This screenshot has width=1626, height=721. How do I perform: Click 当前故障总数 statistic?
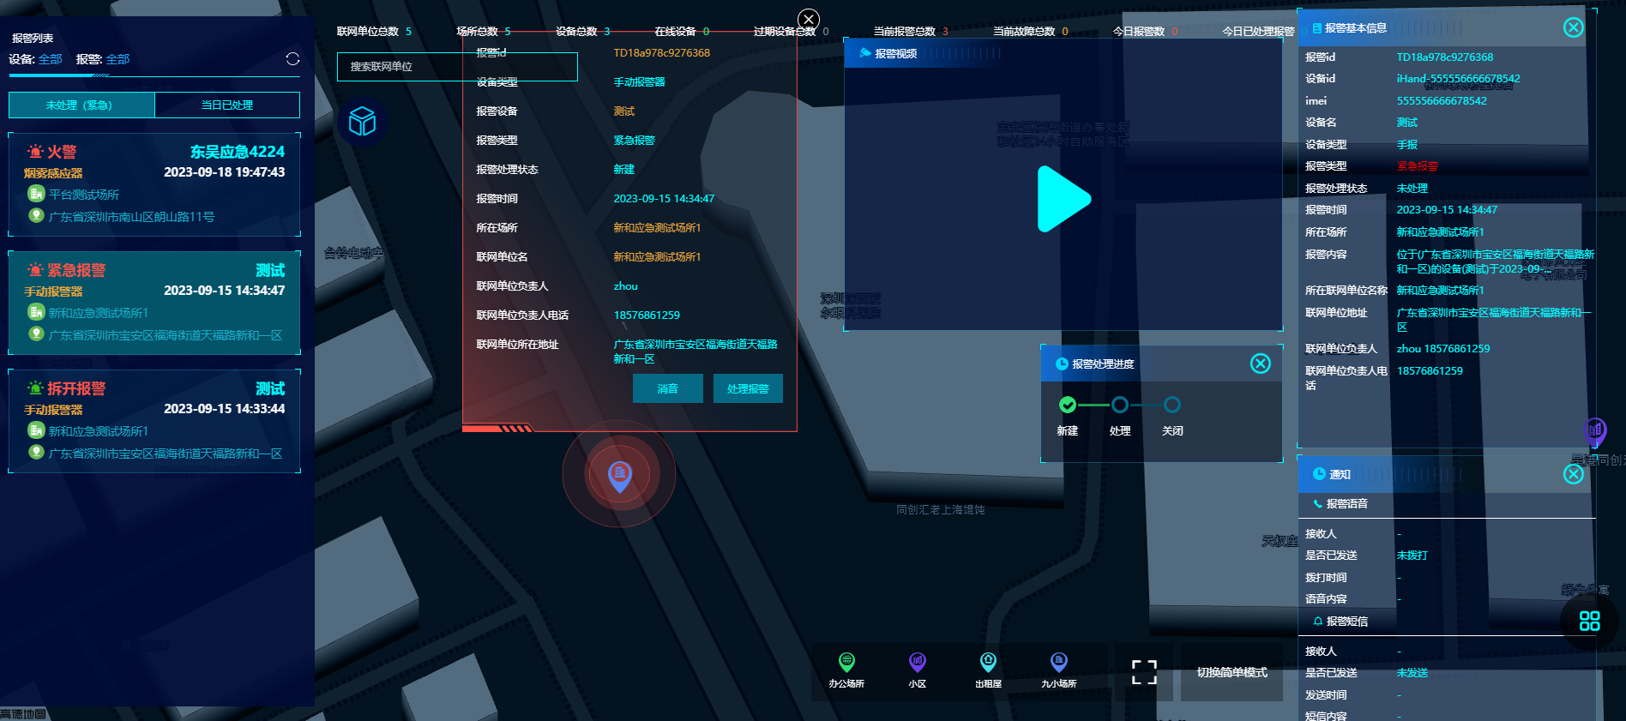click(1031, 32)
